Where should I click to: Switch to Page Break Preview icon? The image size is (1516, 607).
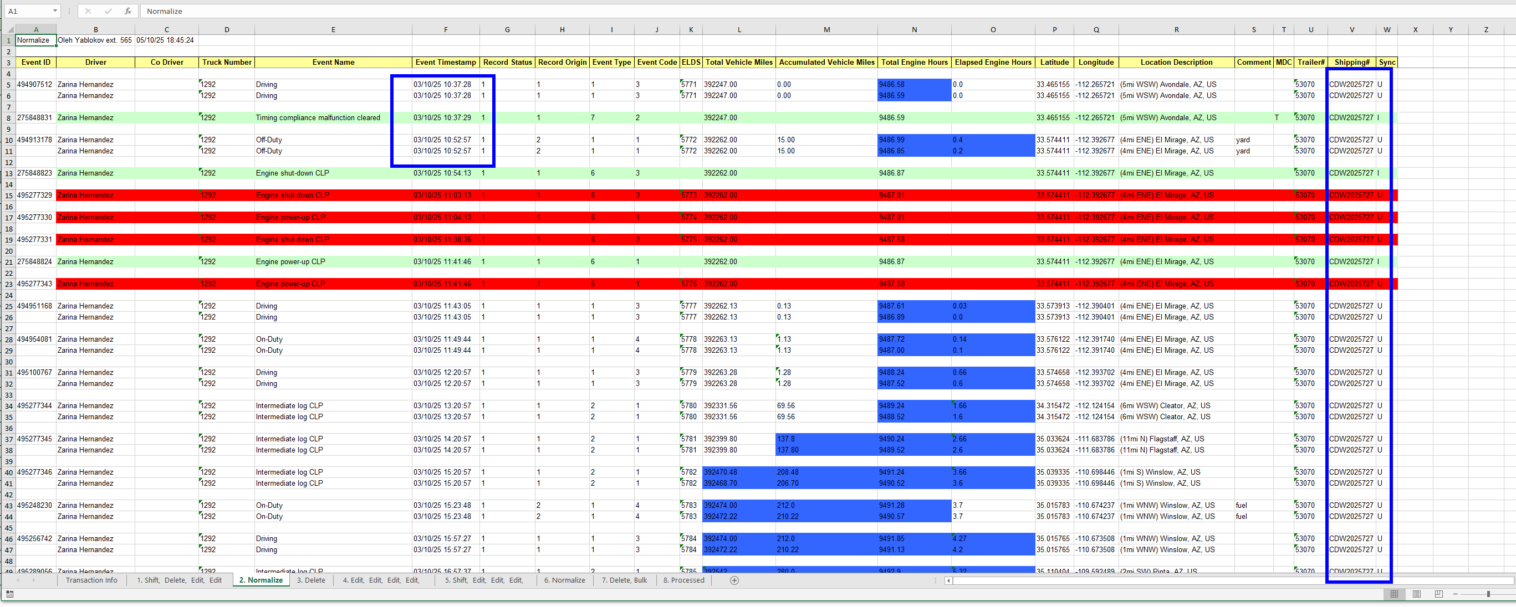[1438, 594]
